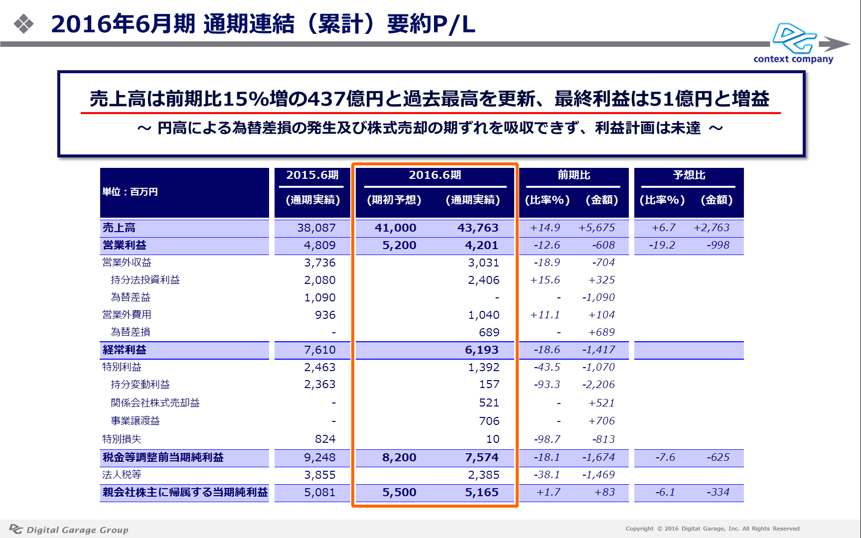The image size is (861, 538).
Task: Click the 689 foreign exchange loss value
Action: click(x=489, y=332)
